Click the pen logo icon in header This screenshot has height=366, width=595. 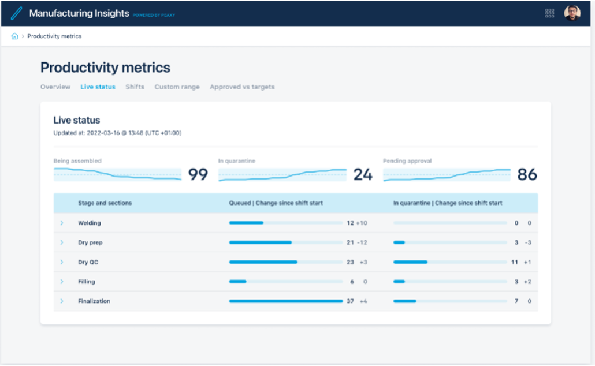16,13
